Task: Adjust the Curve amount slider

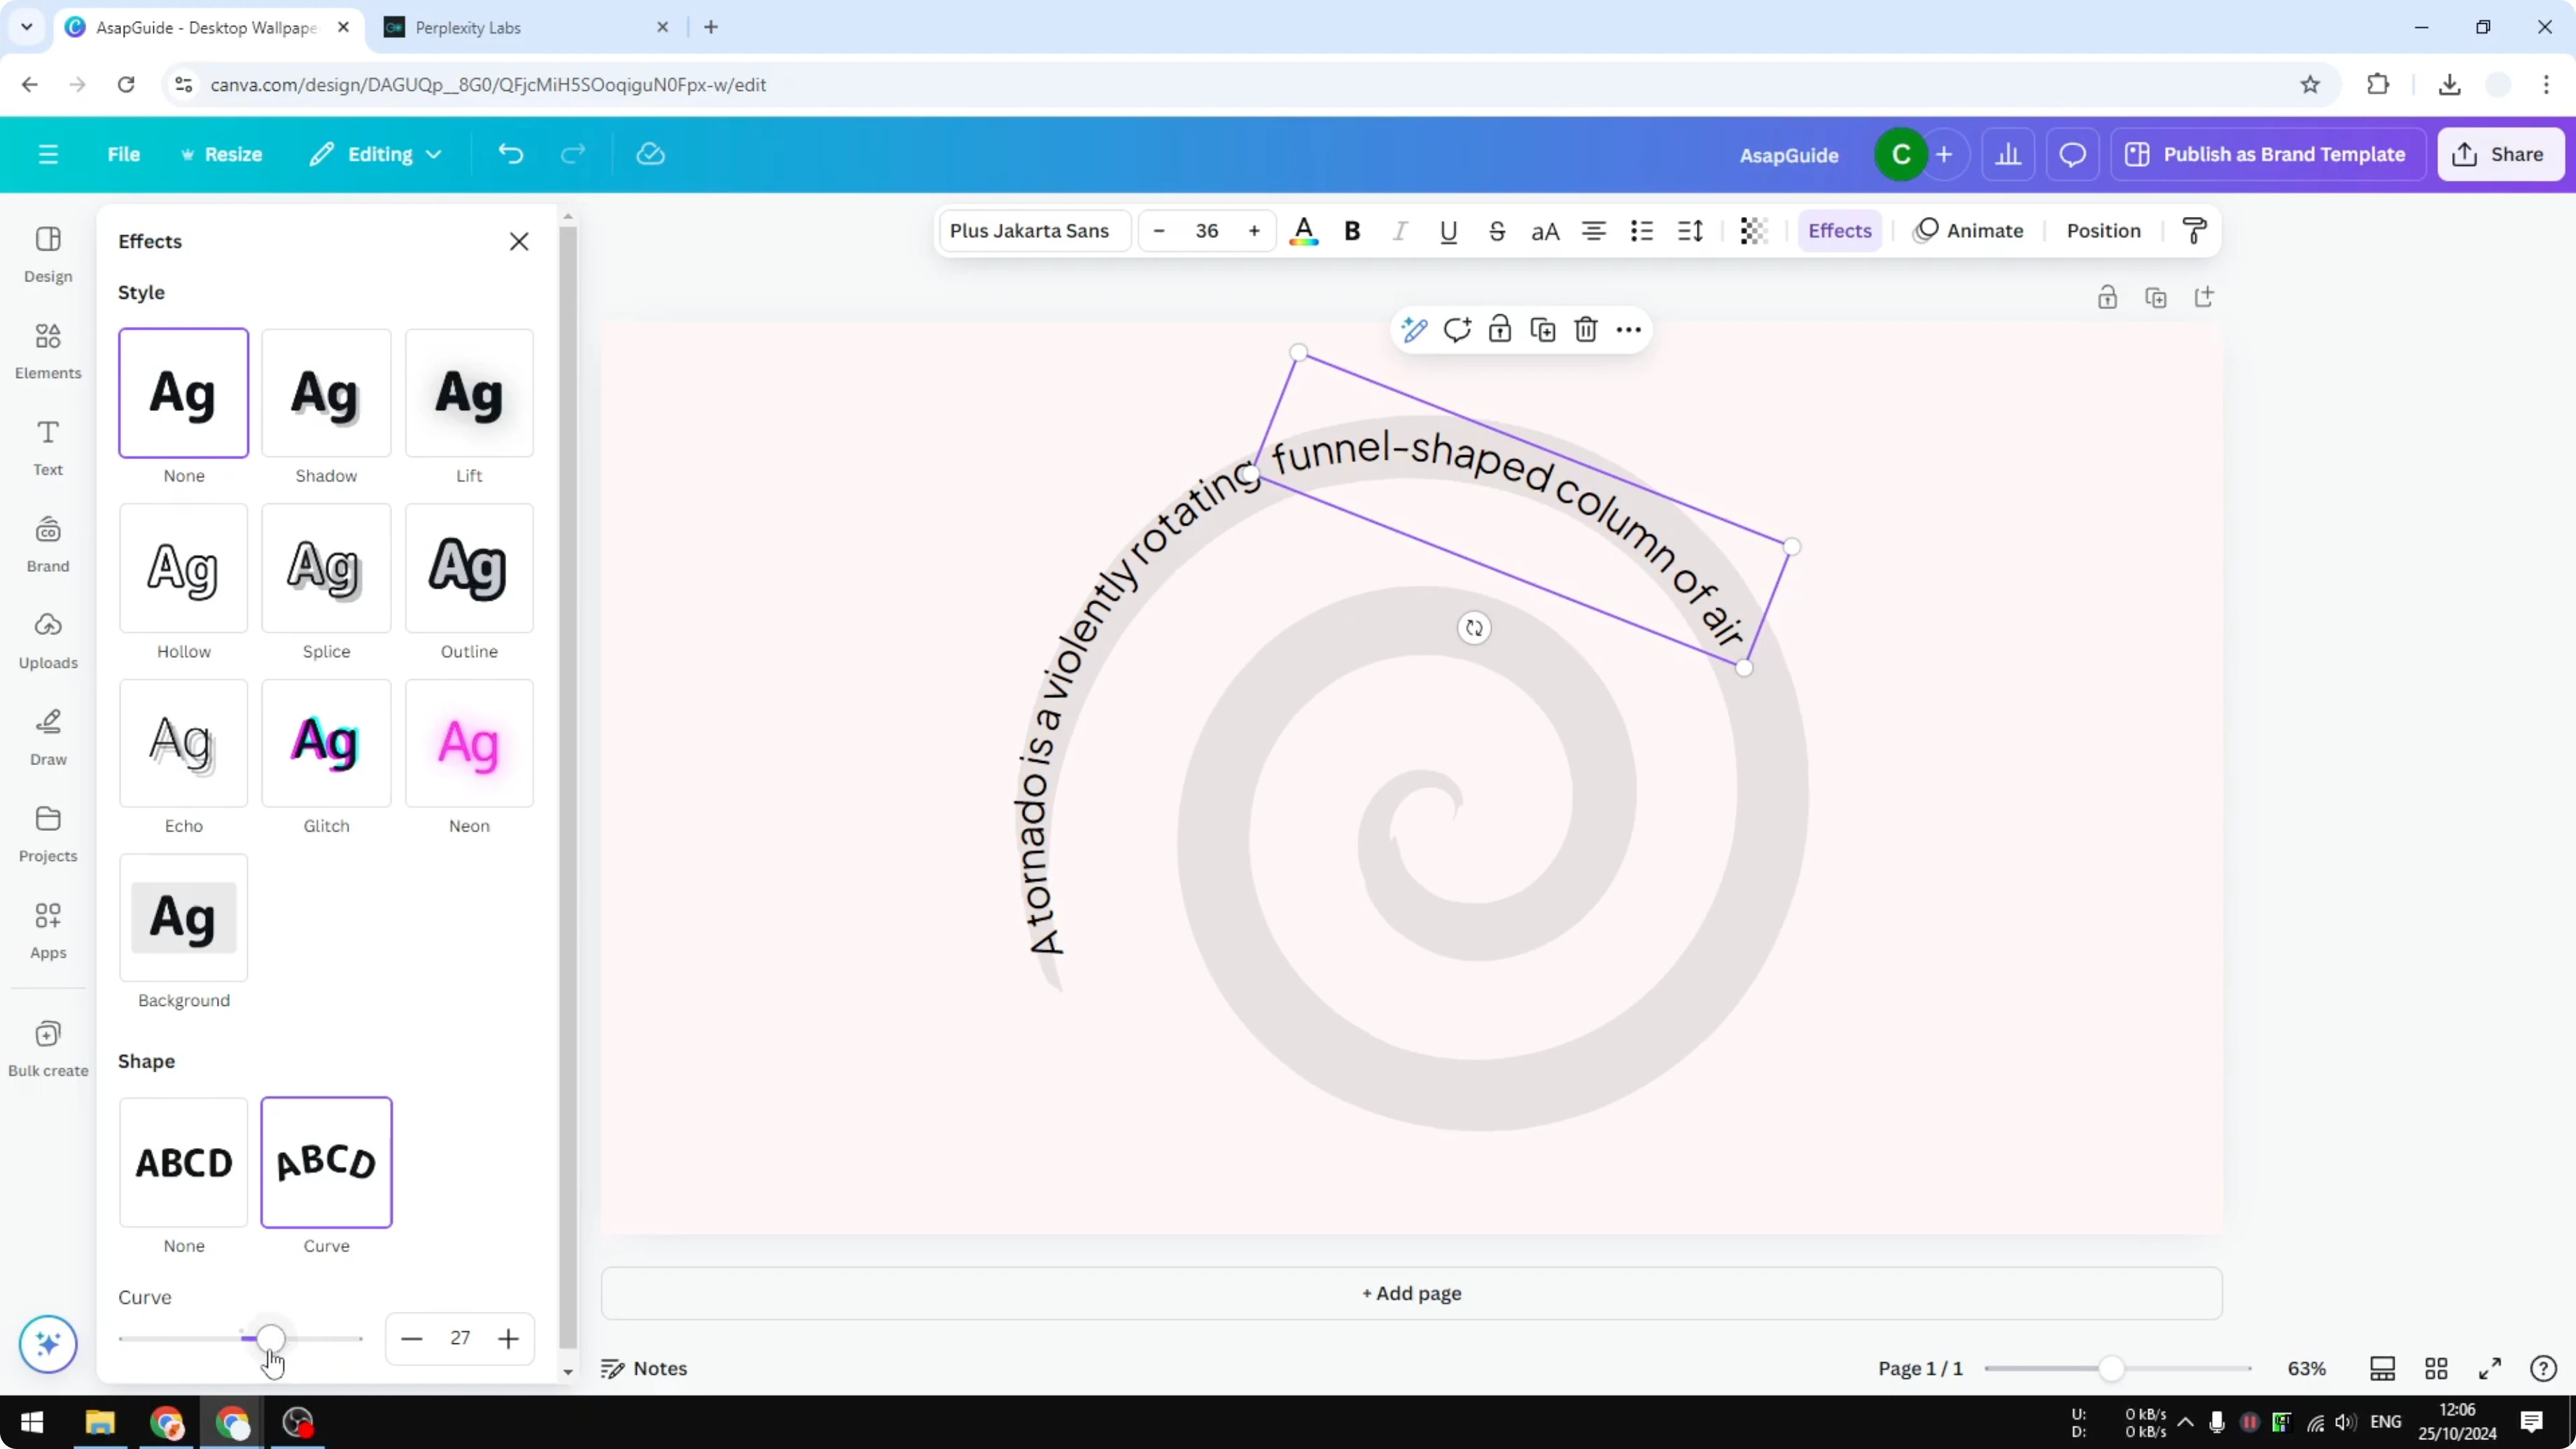Action: click(270, 1338)
